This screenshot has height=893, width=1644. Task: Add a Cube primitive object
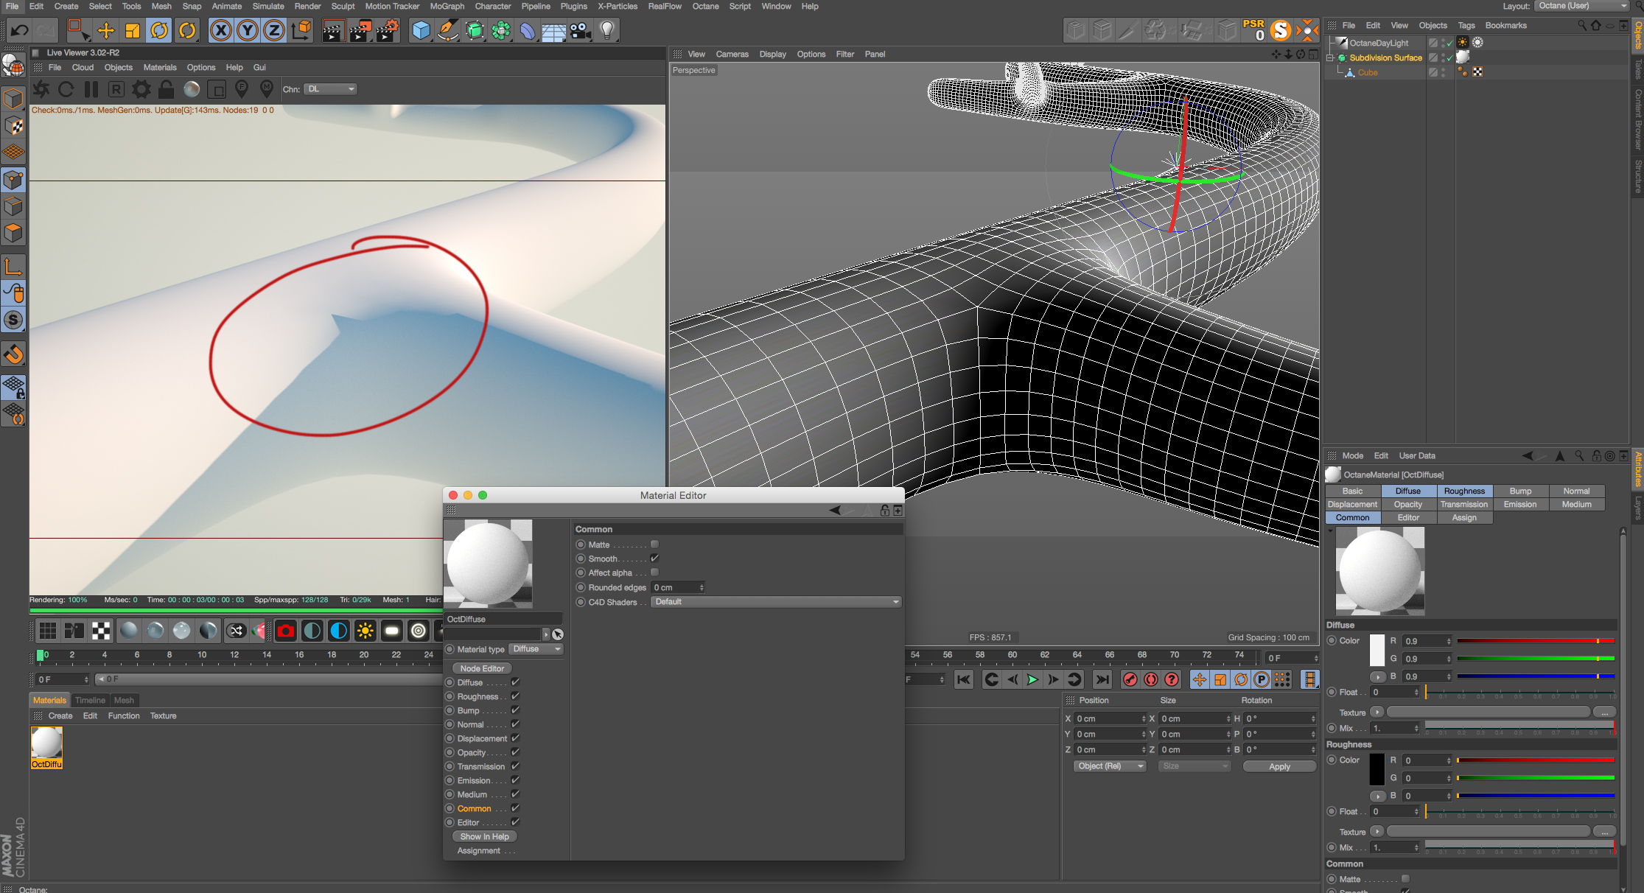[x=421, y=31]
